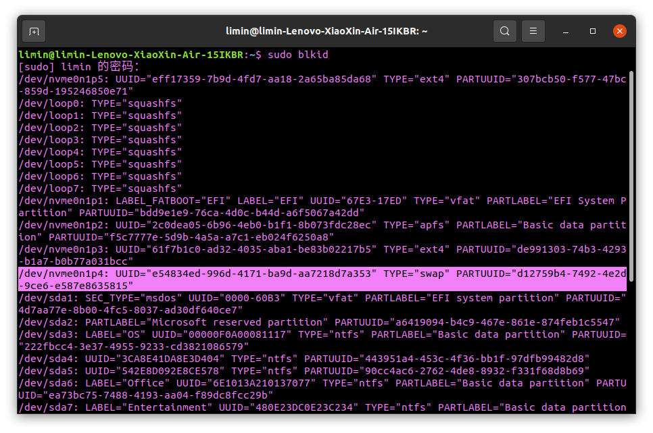This screenshot has height=433, width=653.
Task: Select the /dev/nvme0n1p5 line
Action: pos(322,85)
